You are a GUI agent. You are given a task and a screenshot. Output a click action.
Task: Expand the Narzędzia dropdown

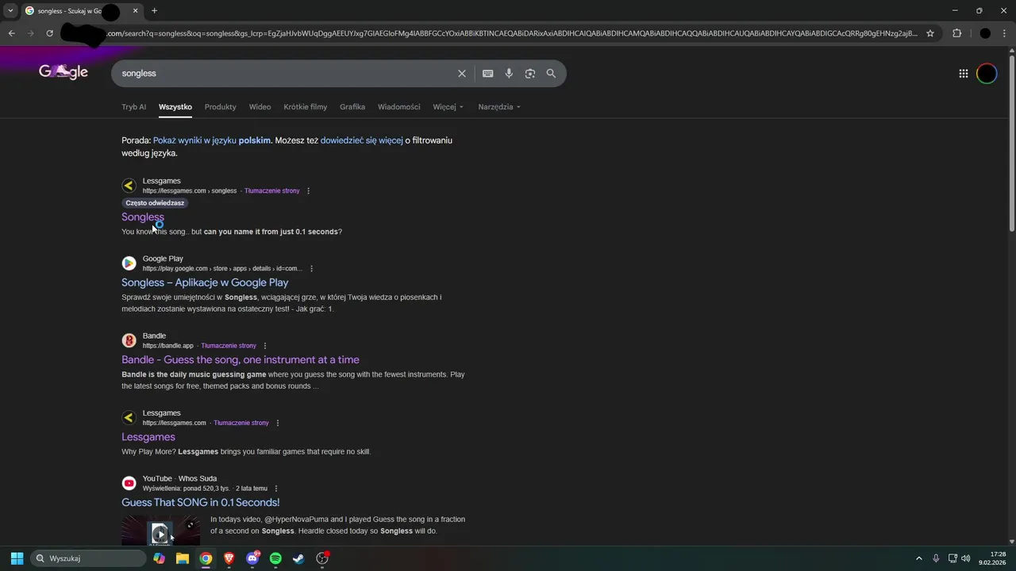coord(499,106)
